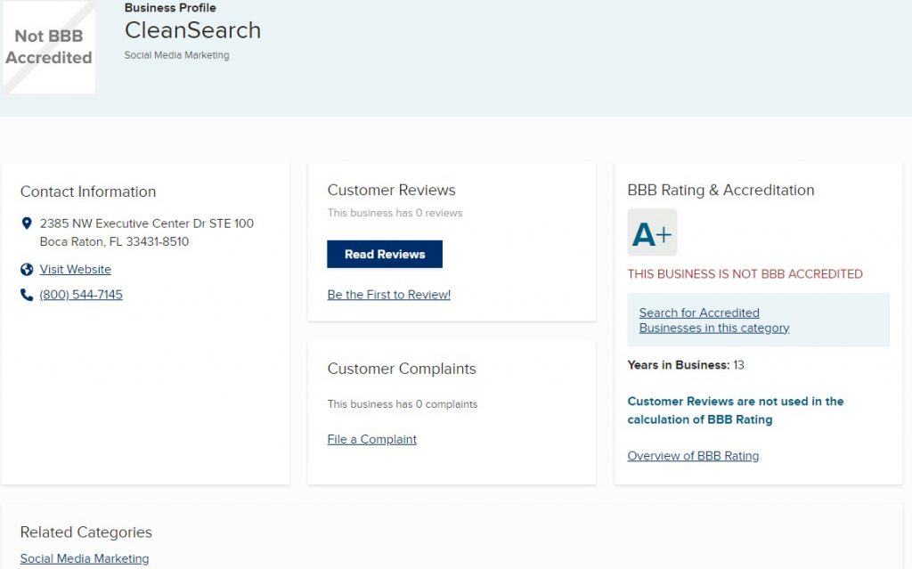Click the Contact Information heading
Viewport: 912px width, 569px height.
click(x=88, y=192)
